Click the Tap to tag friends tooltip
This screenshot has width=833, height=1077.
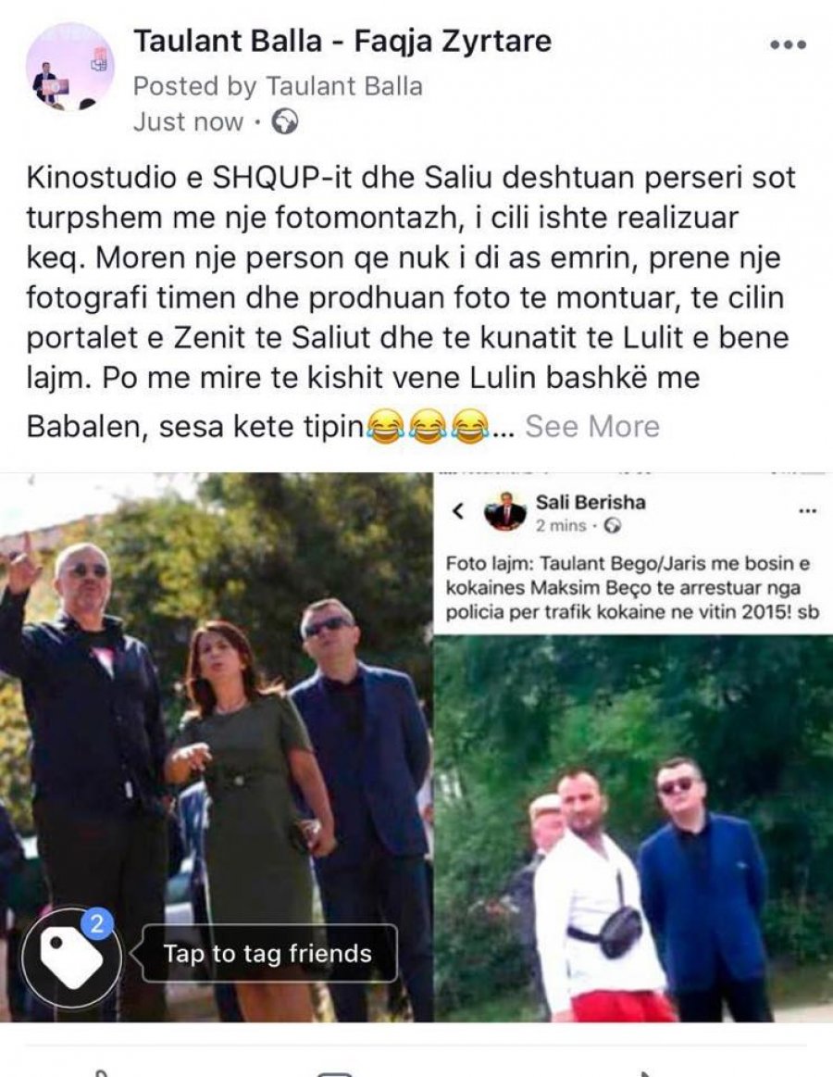coord(267,953)
